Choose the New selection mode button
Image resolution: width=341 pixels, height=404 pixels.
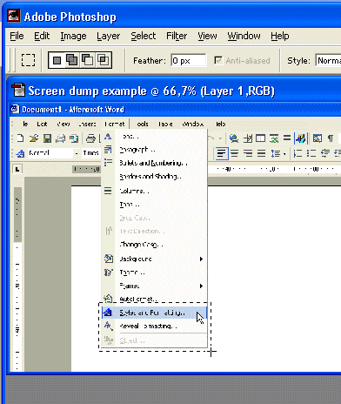[x=57, y=60]
